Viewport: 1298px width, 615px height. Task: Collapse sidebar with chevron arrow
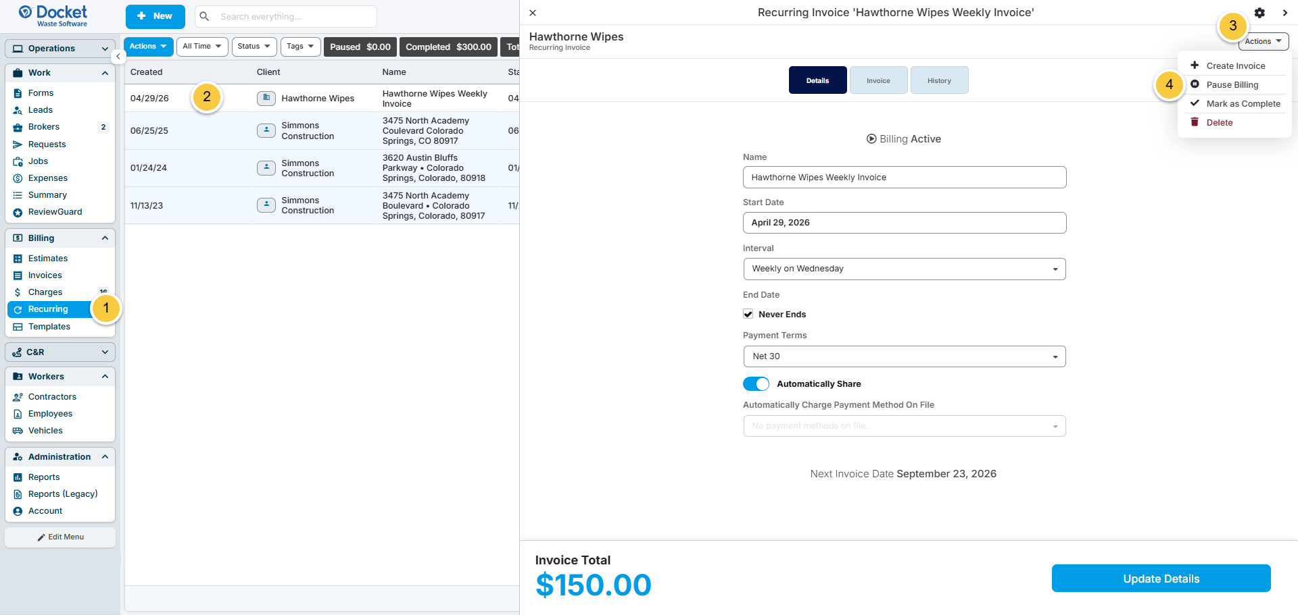pyautogui.click(x=118, y=57)
